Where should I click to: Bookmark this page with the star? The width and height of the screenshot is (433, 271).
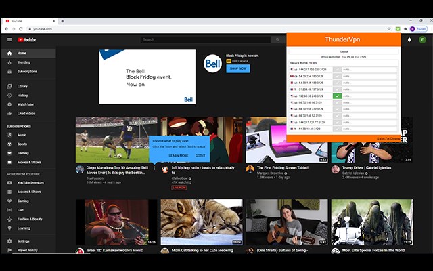[389, 28]
